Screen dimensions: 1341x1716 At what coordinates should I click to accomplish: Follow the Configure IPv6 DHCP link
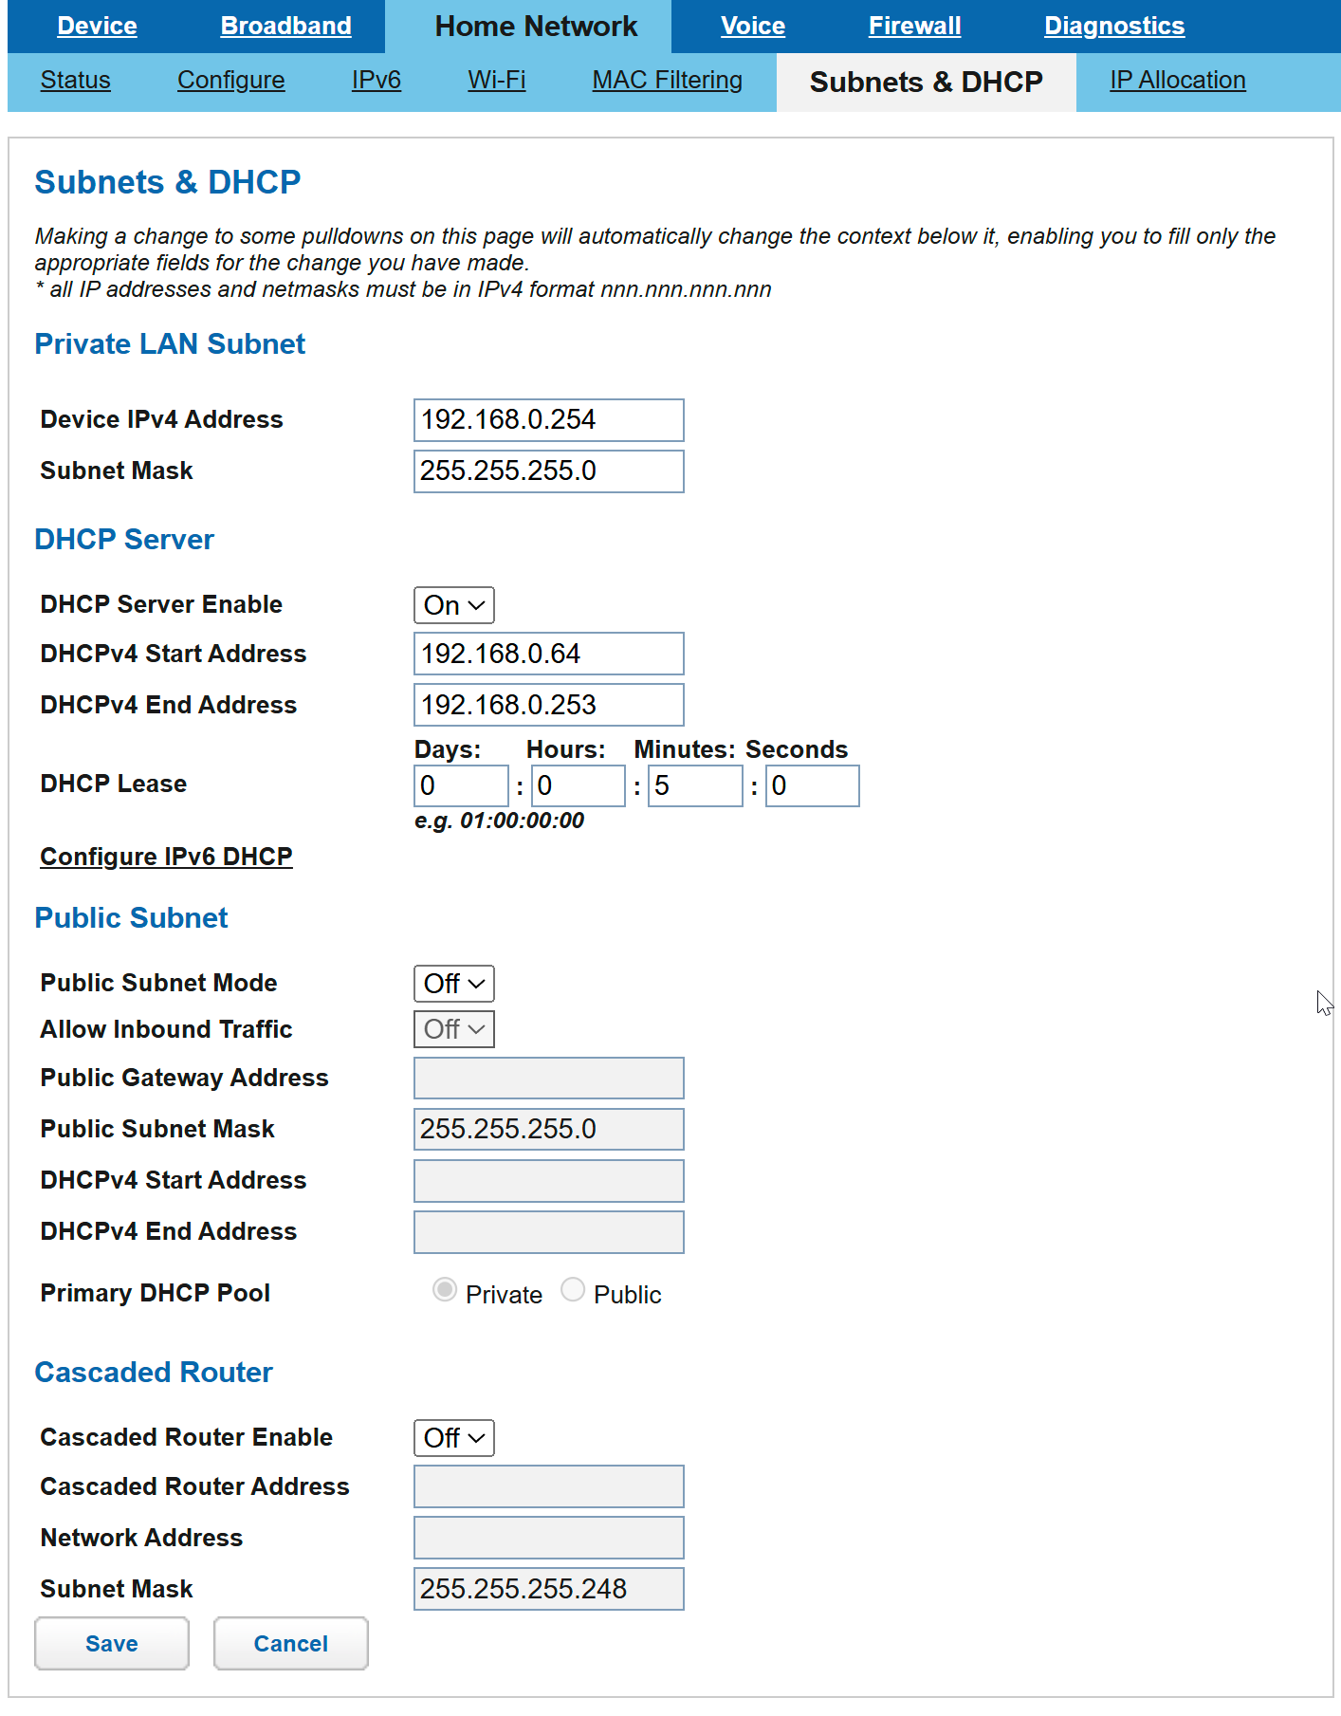tap(166, 857)
